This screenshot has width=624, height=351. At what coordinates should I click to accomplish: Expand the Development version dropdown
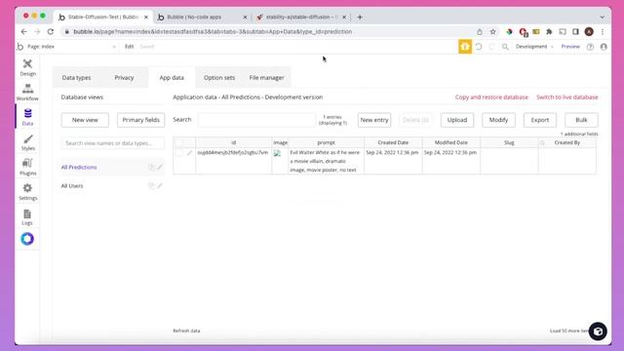coord(534,47)
